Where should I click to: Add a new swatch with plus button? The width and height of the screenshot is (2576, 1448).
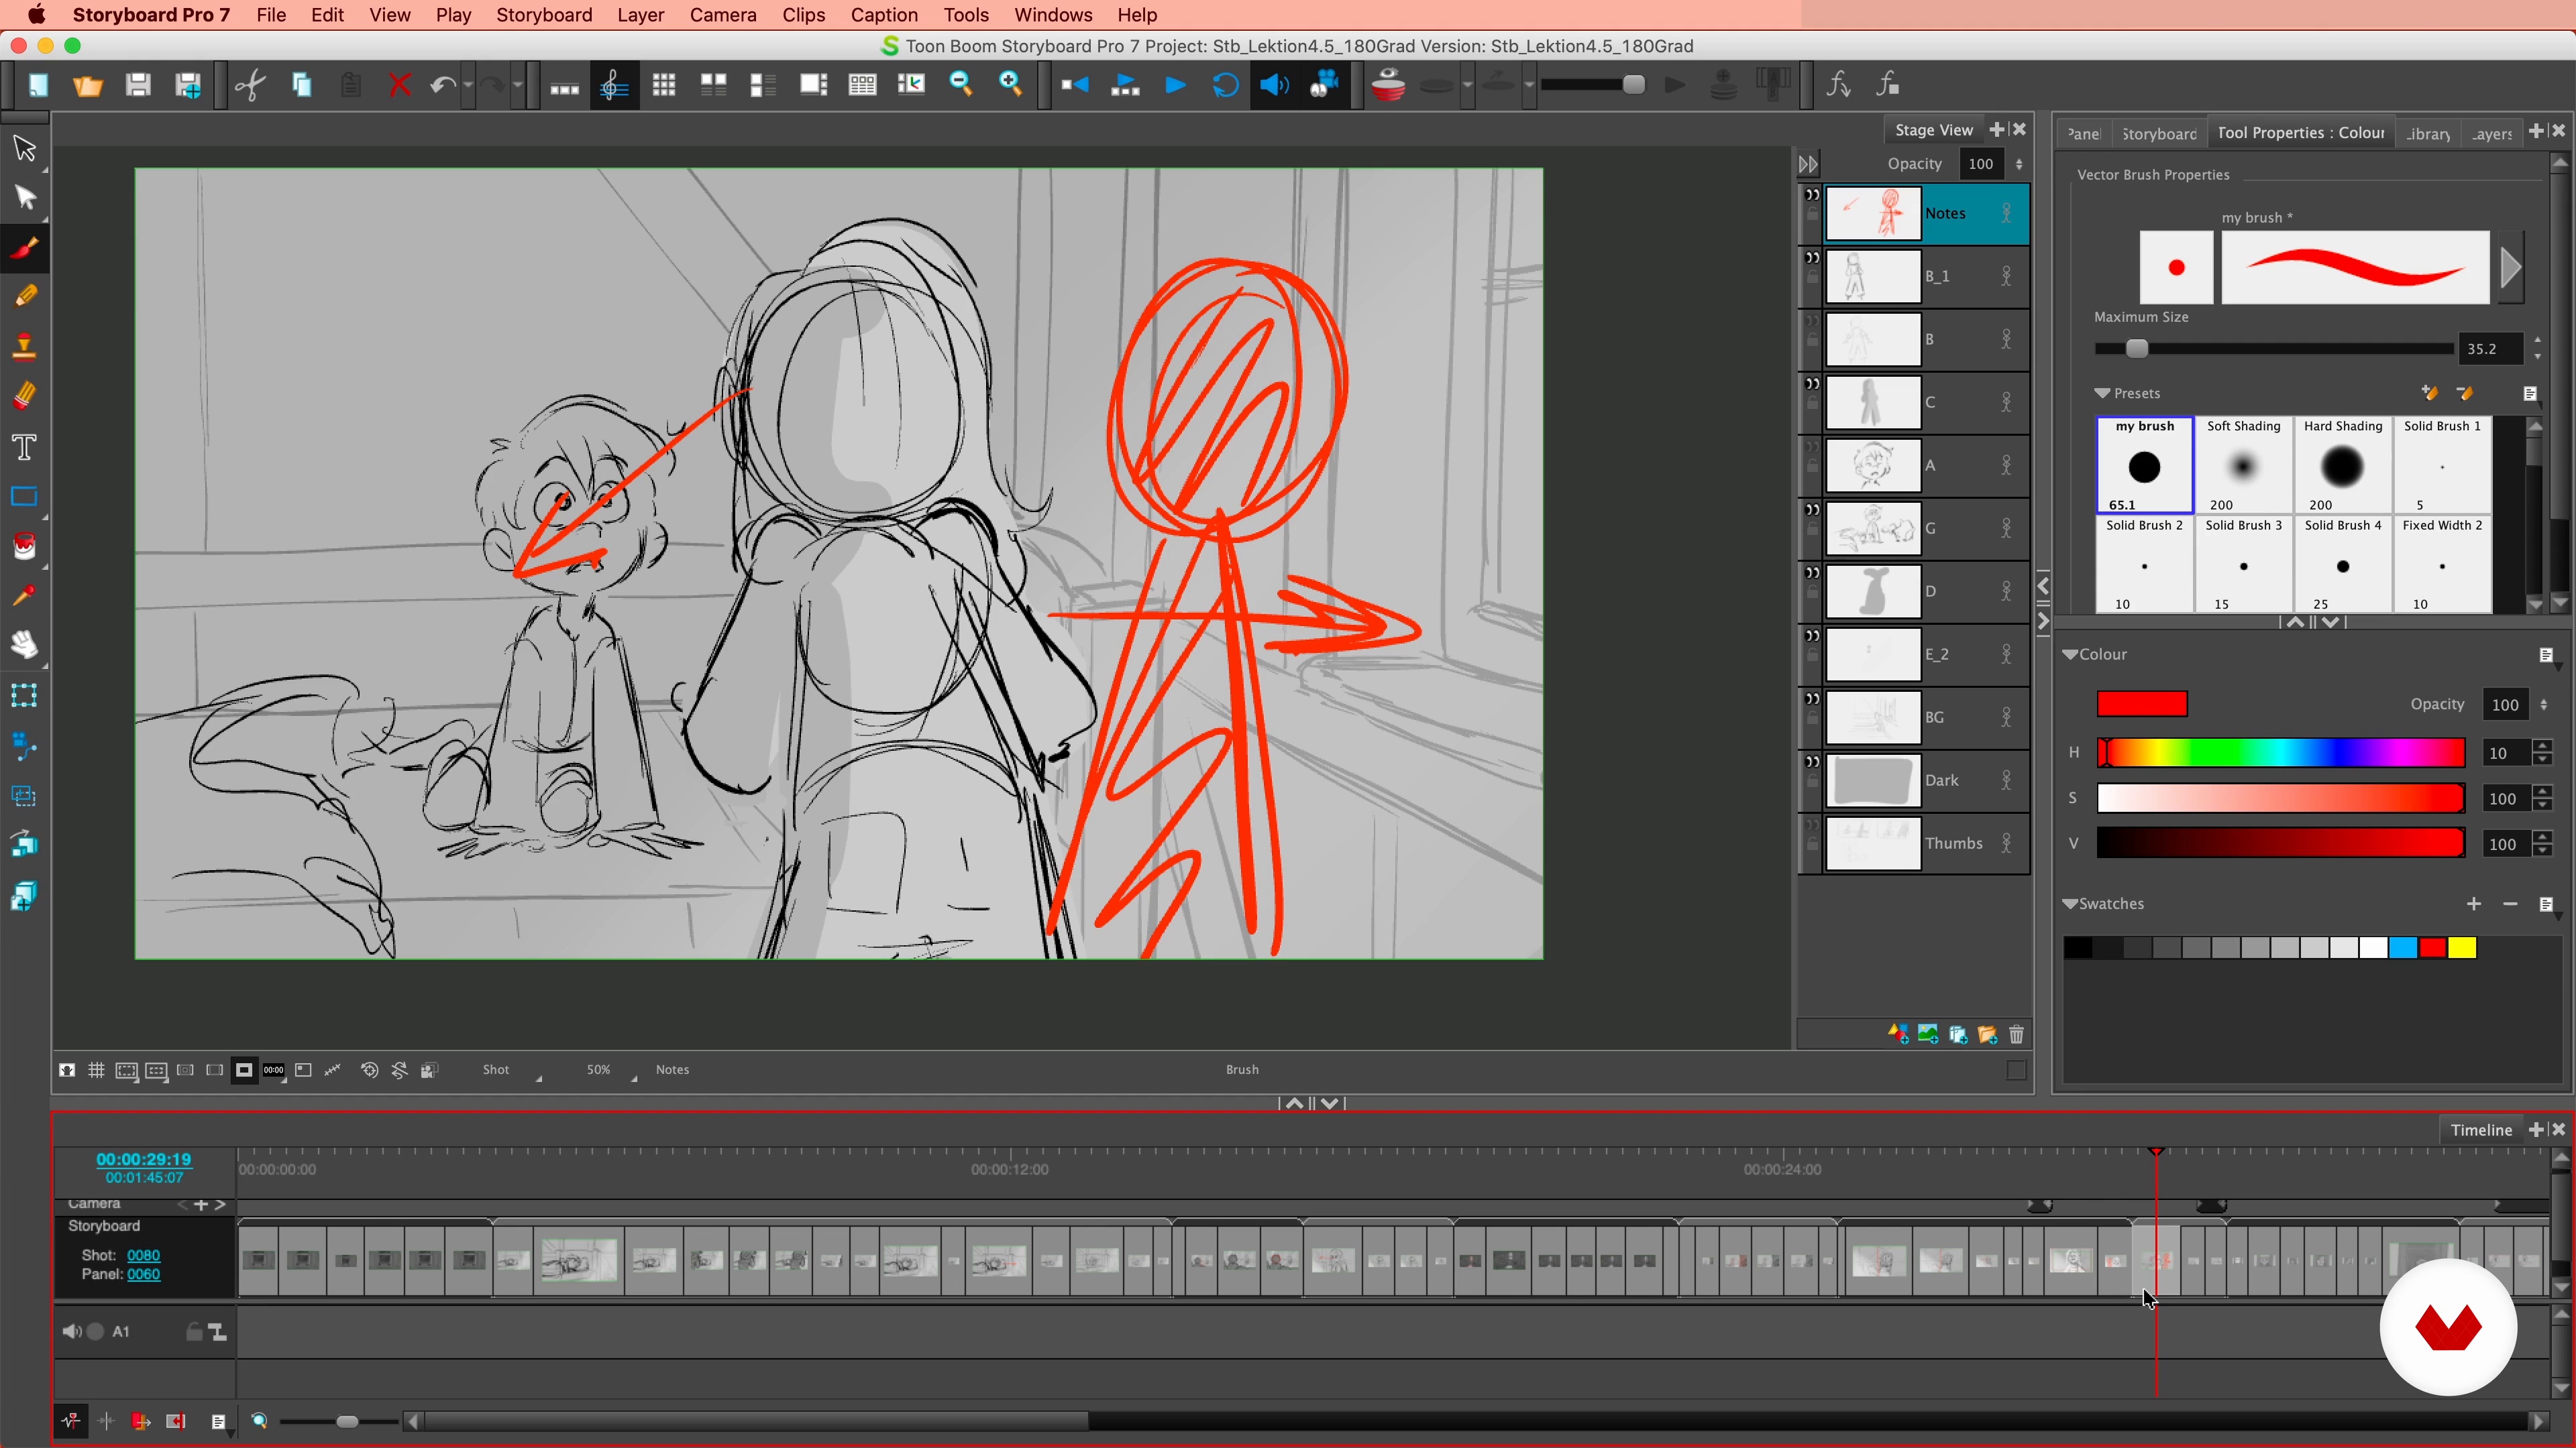pyautogui.click(x=2474, y=904)
